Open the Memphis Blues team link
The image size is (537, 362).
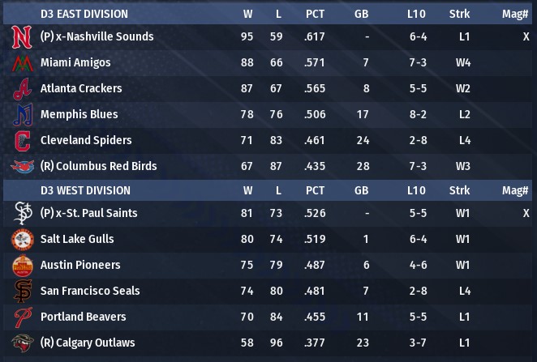pos(79,114)
